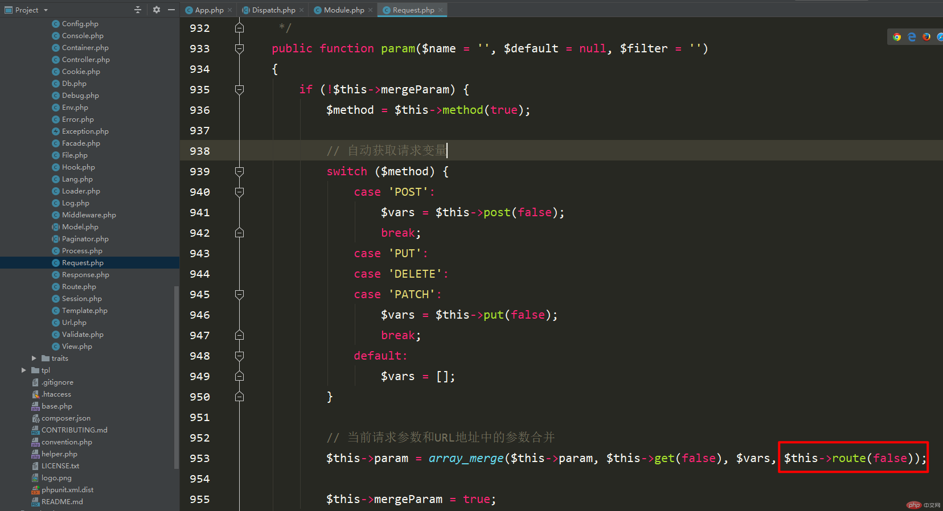Image resolution: width=943 pixels, height=511 pixels.
Task: Click the Project view window icon
Action: pyautogui.click(x=8, y=10)
